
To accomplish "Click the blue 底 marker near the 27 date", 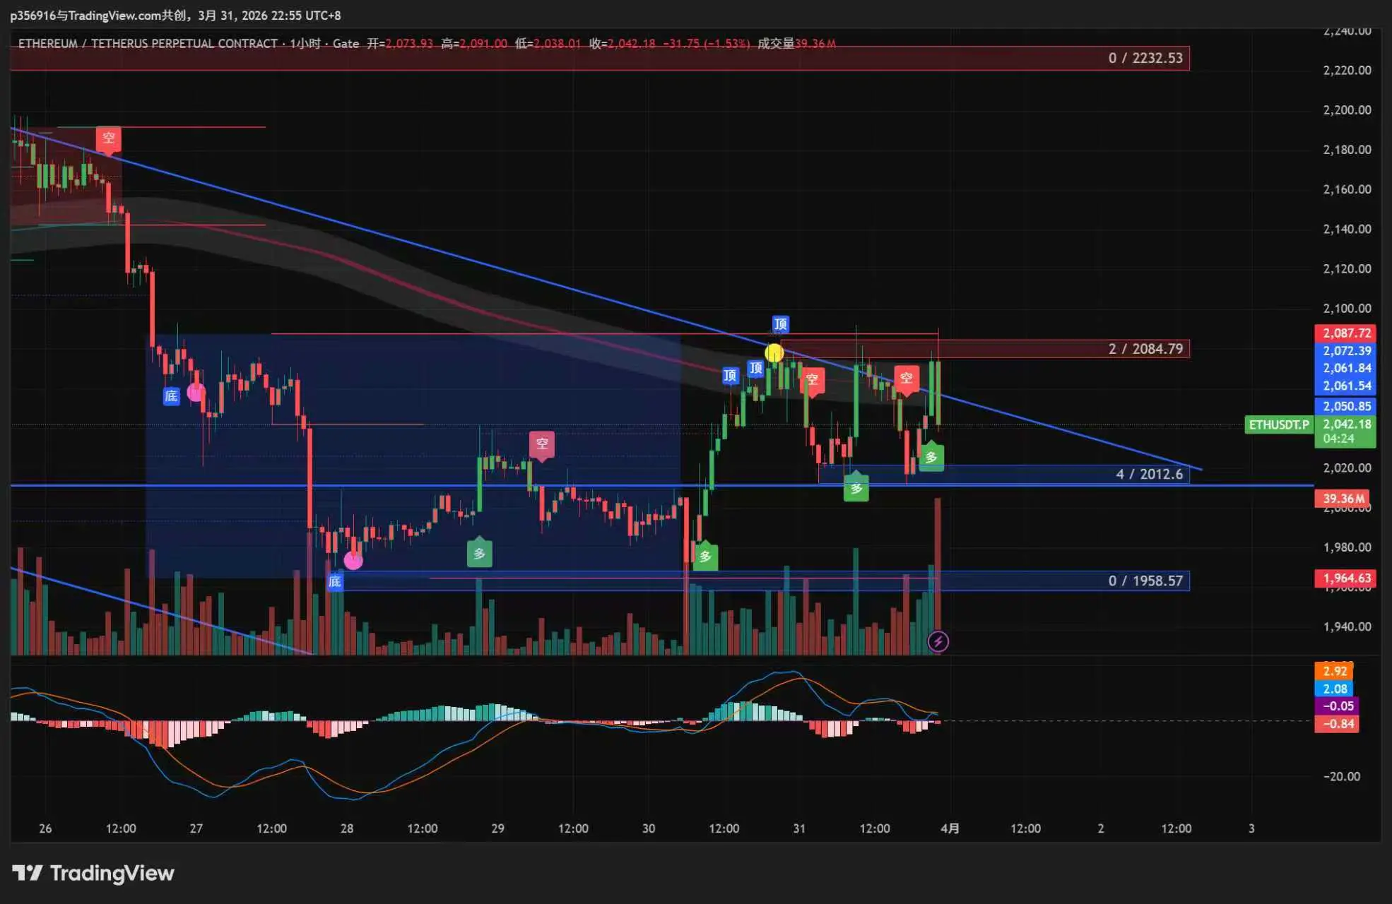I will (x=171, y=396).
